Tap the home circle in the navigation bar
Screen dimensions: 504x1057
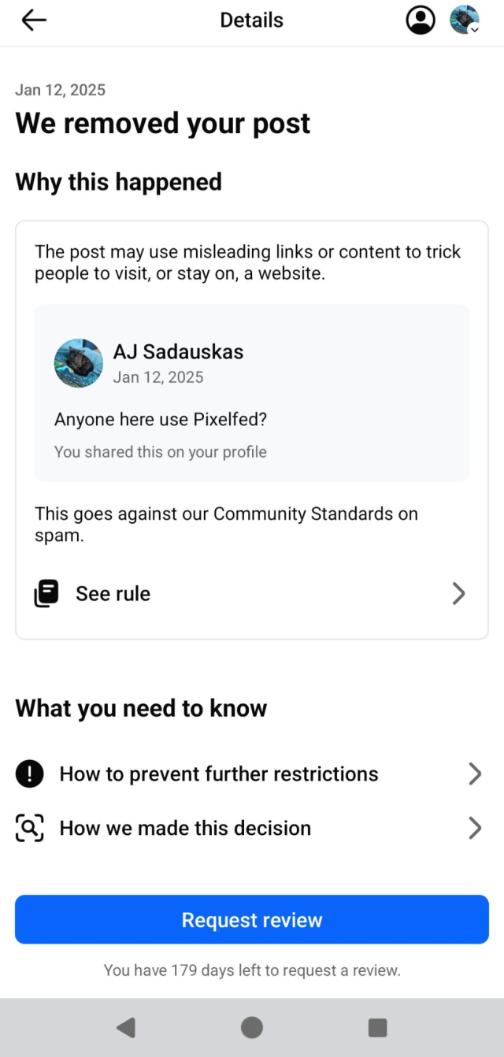251,1027
